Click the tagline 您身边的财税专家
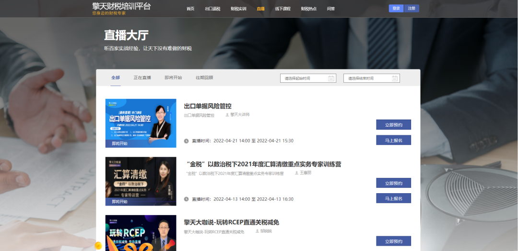This screenshot has height=251, width=518. pyautogui.click(x=109, y=13)
